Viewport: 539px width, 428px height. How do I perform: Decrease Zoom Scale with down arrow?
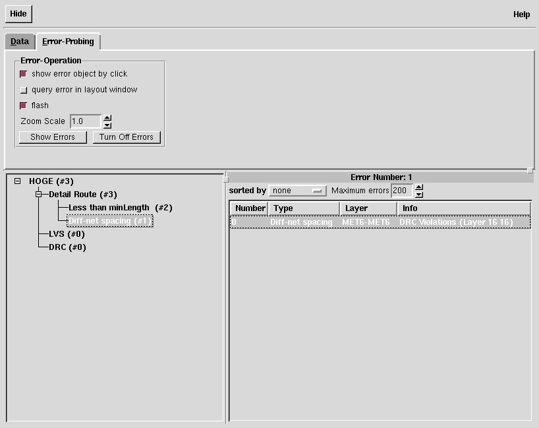coord(107,125)
